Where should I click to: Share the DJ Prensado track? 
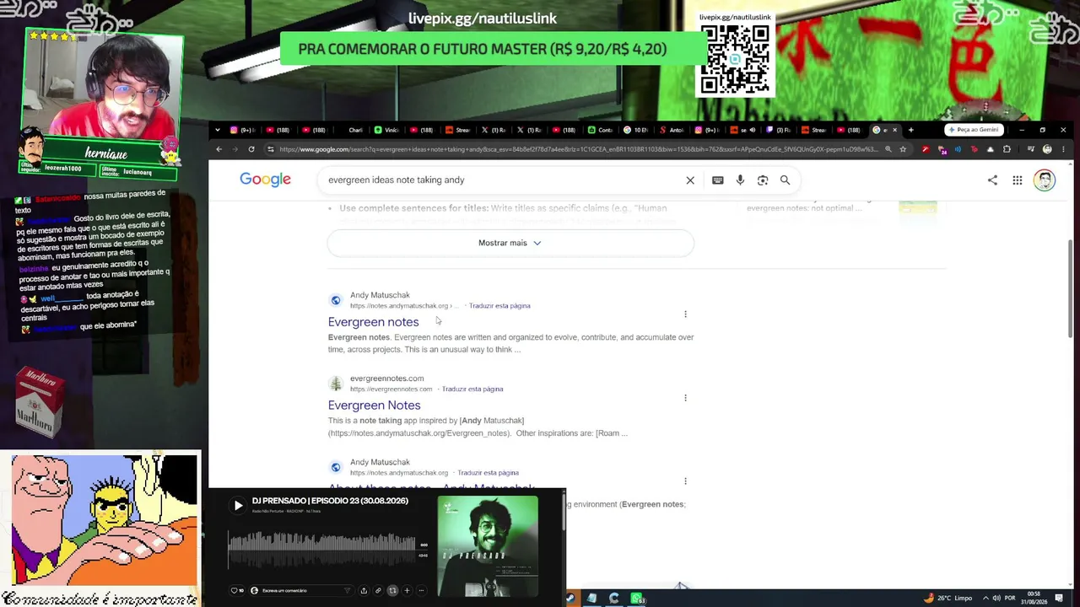(364, 590)
